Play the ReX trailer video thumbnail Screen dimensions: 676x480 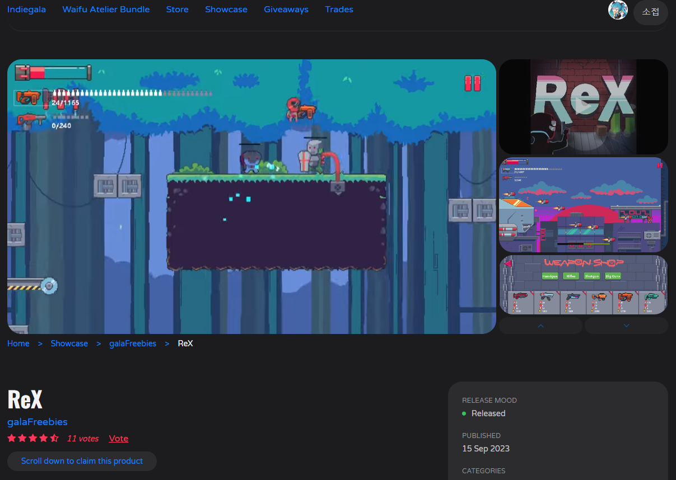[584, 107]
